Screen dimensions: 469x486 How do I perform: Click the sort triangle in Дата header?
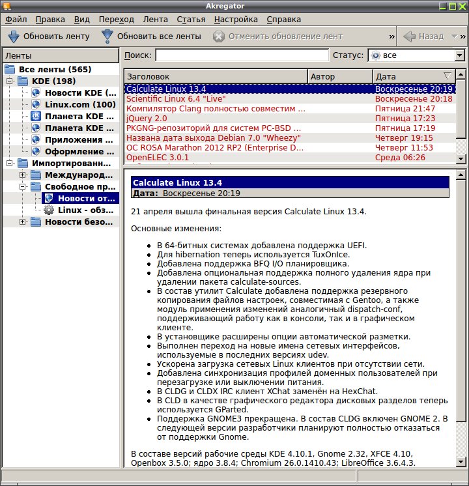click(x=447, y=76)
